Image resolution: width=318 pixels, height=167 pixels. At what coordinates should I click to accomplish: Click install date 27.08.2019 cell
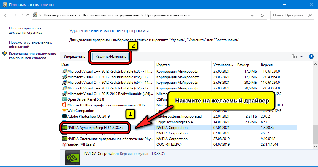click(x=222, y=139)
